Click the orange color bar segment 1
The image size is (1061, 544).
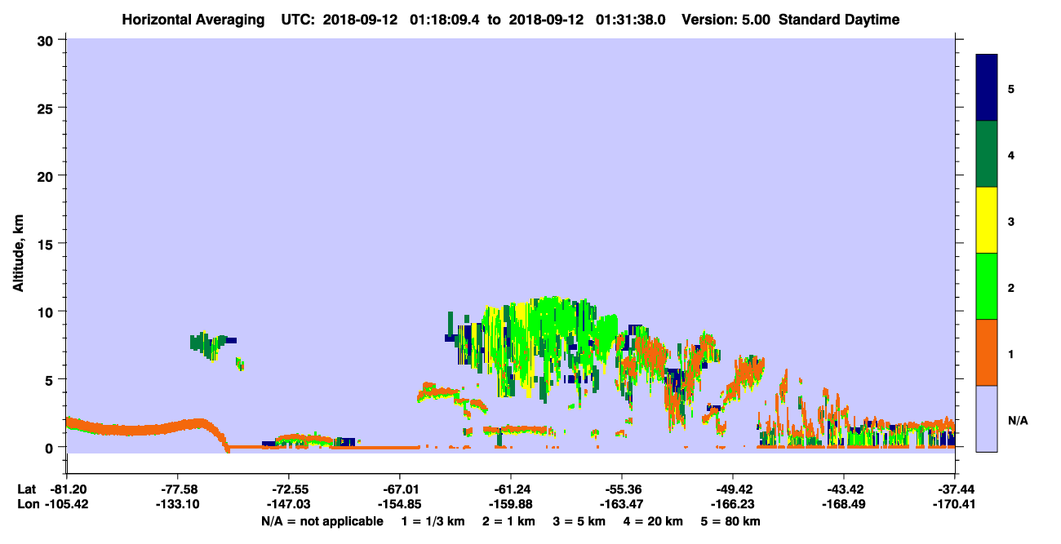click(987, 352)
